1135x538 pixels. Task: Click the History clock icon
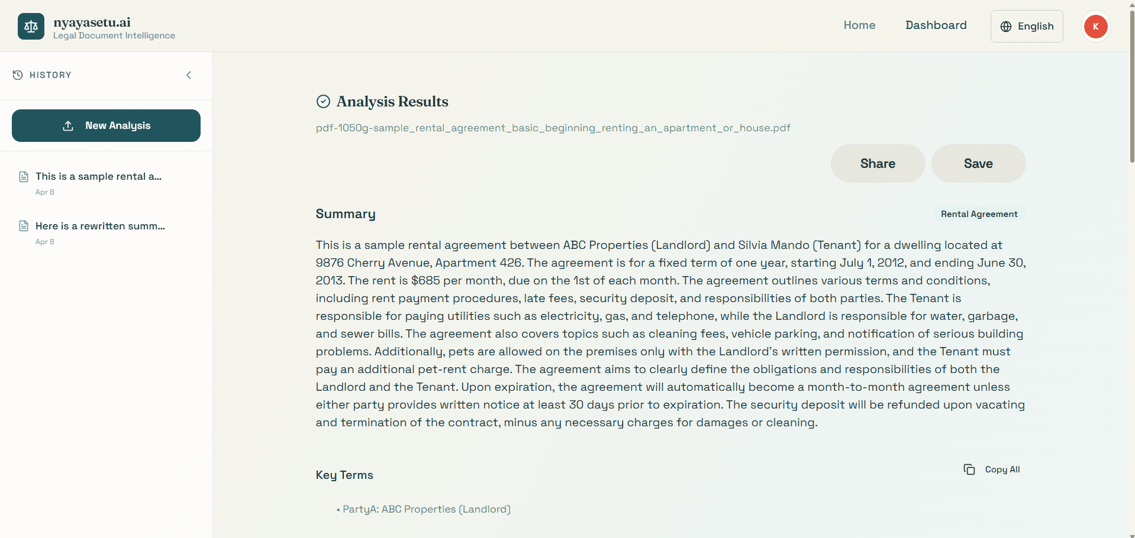(18, 75)
